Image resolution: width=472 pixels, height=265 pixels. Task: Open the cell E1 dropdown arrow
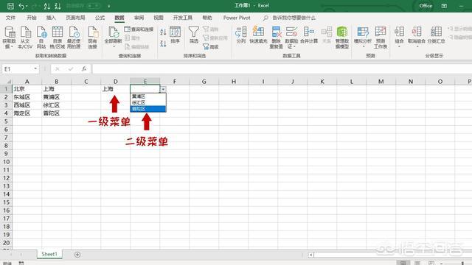163,89
